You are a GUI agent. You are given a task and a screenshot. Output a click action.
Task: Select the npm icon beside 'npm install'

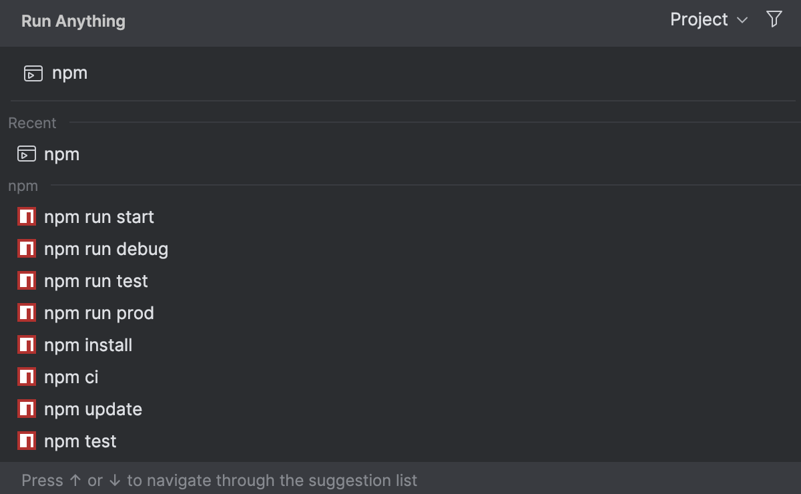pyautogui.click(x=26, y=344)
